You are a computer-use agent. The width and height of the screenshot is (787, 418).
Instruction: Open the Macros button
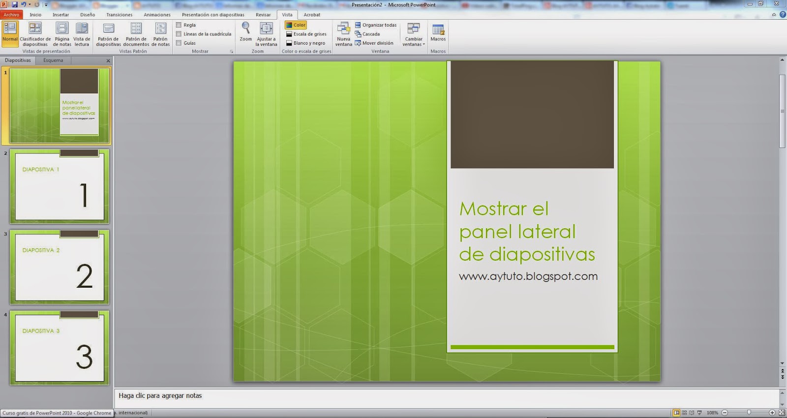coord(438,32)
